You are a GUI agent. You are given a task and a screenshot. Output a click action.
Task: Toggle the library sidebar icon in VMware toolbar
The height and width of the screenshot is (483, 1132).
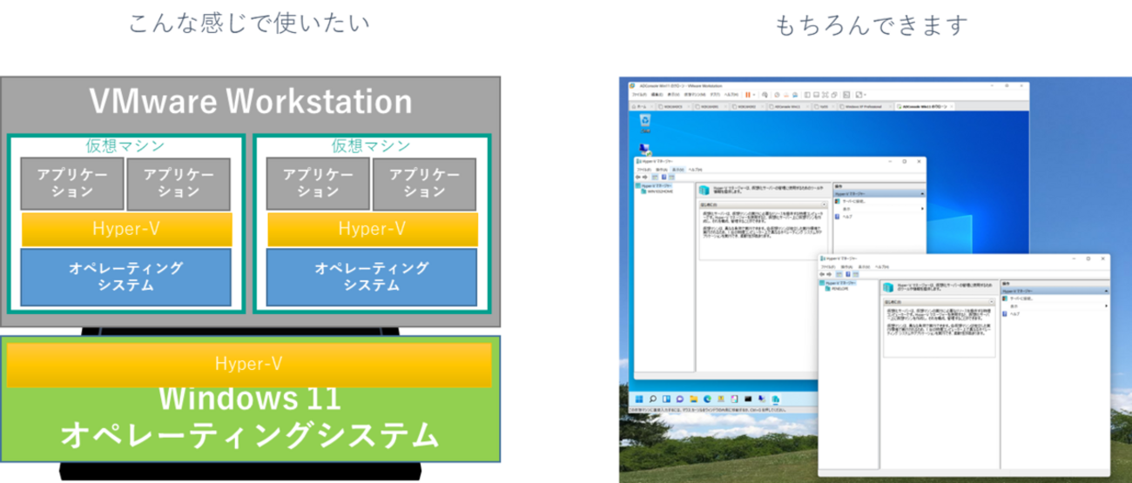(x=807, y=95)
